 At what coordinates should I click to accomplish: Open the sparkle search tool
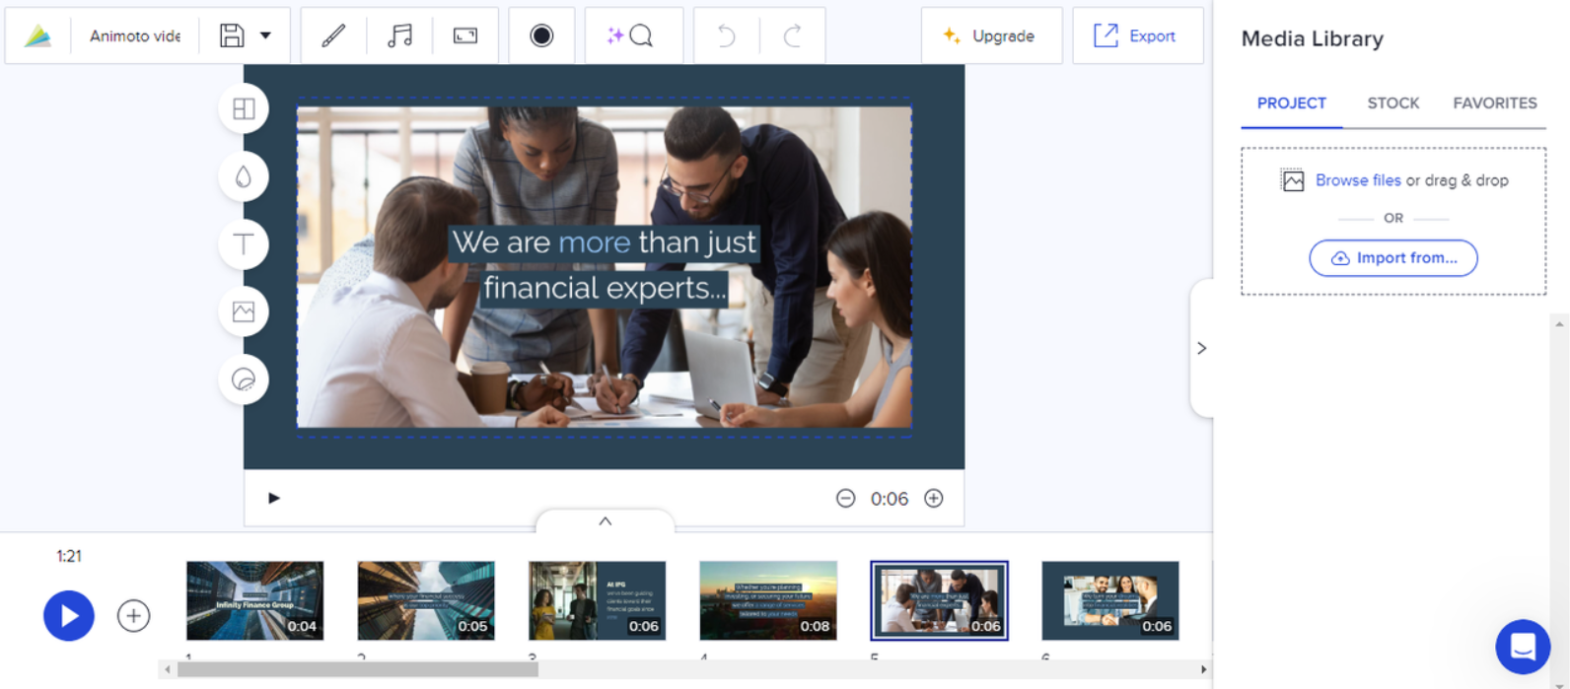pos(631,36)
